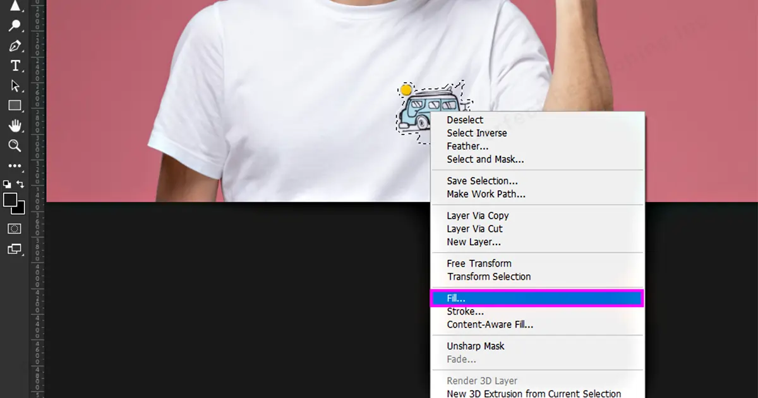Viewport: 758px width, 398px height.
Task: Select Layer Via Copy menu entry
Action: tap(477, 215)
